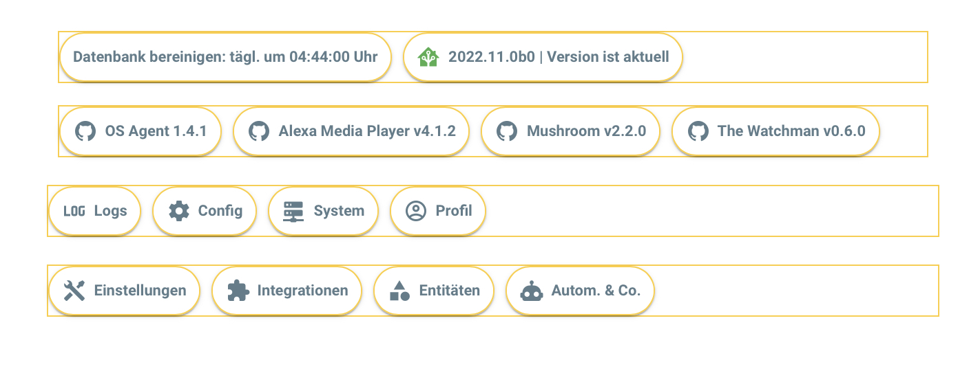Click the robot icon on Autom. & Co.
Screen dimensions: 969x382
pyautogui.click(x=532, y=291)
